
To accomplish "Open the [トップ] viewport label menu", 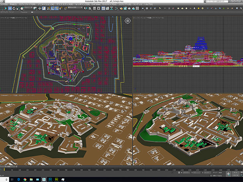I will (4, 17).
